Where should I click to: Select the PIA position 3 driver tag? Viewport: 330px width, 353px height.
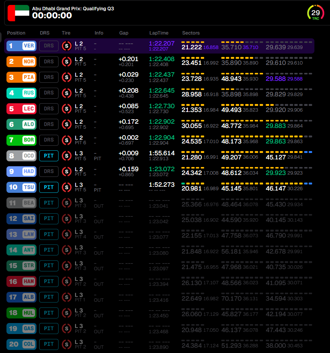(x=21, y=77)
